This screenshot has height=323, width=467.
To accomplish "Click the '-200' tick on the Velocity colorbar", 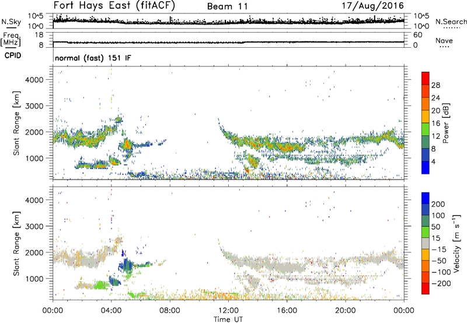I will click(x=441, y=283).
